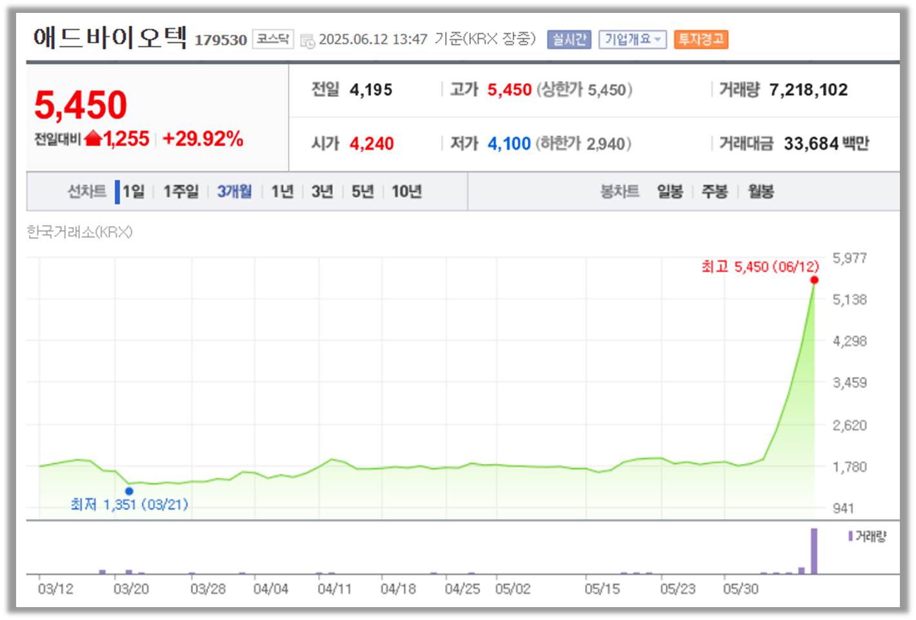
Task: Click the 코스닥 market label
Action: click(x=273, y=39)
